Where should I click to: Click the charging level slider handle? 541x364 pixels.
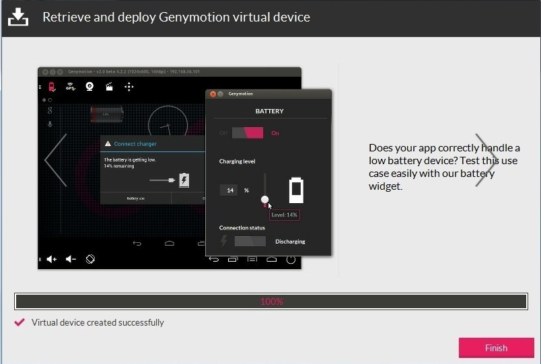[264, 199]
